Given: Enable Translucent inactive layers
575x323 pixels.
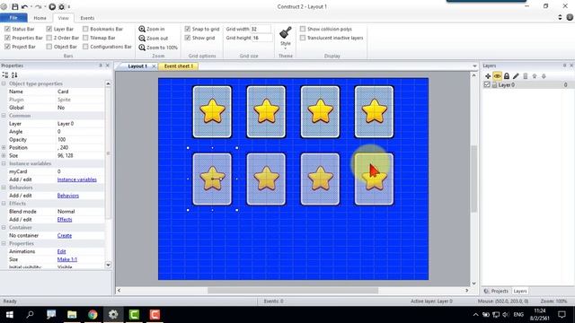Looking at the screenshot, I should point(303,38).
